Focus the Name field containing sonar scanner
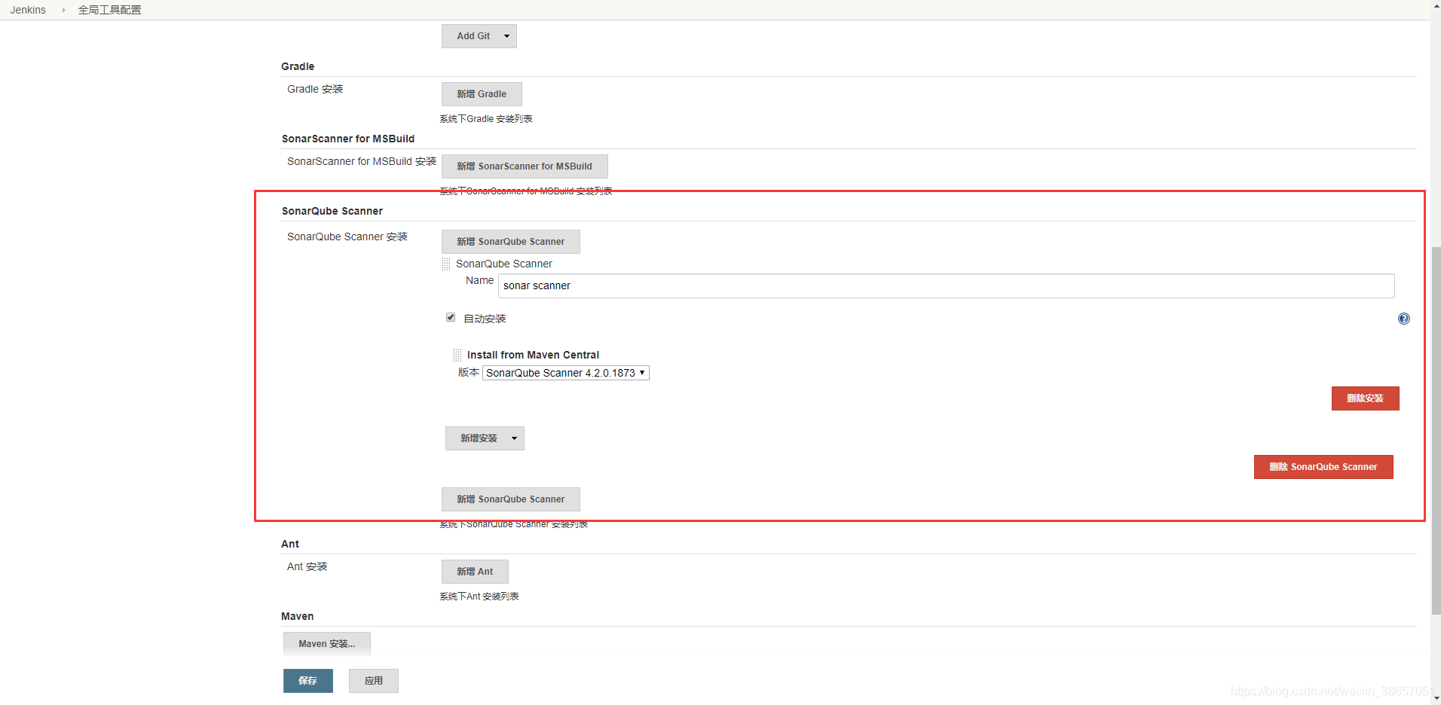Screen dimensions: 1441x705 [947, 285]
